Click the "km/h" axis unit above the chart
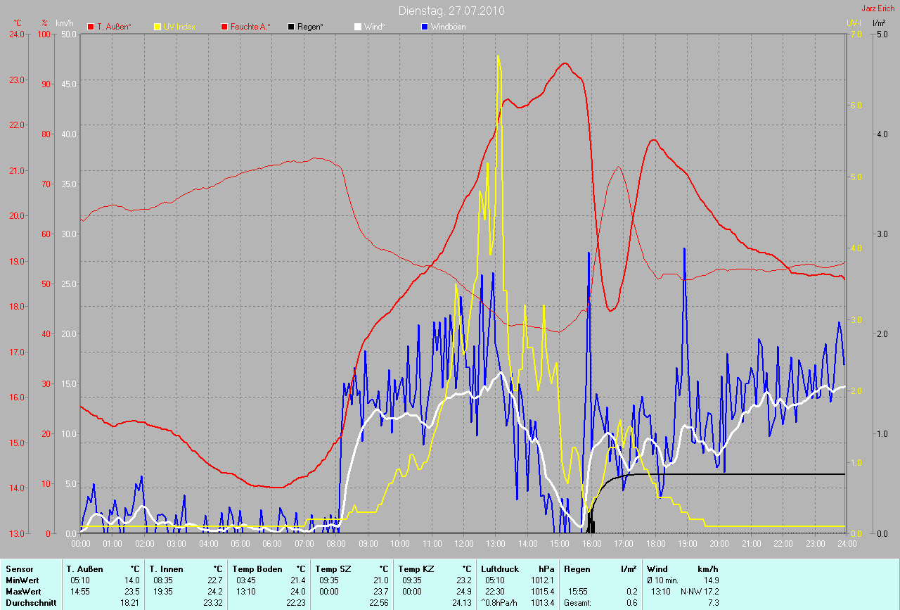The height and width of the screenshot is (610, 900). (64, 23)
